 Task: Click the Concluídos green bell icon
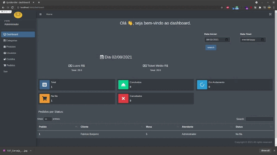point(123,85)
